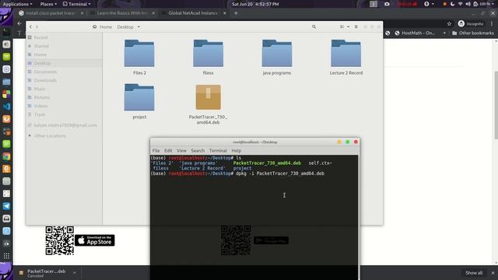Click the clock showing Sat Jun 20
Viewport: 498px width, 280px height.
tap(255, 4)
